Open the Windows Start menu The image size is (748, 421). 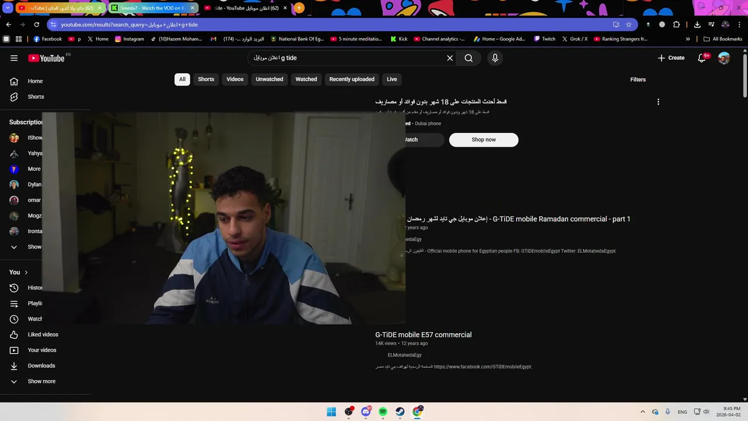click(331, 412)
